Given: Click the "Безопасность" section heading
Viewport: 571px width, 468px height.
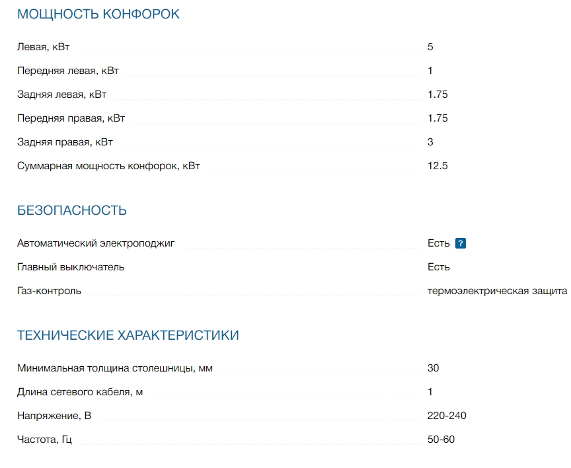Looking at the screenshot, I should tap(72, 211).
